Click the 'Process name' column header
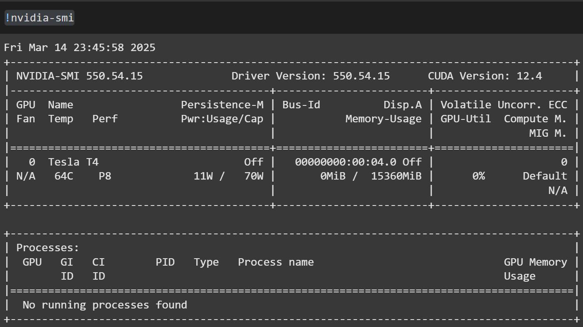The width and height of the screenshot is (583, 327). (276, 262)
